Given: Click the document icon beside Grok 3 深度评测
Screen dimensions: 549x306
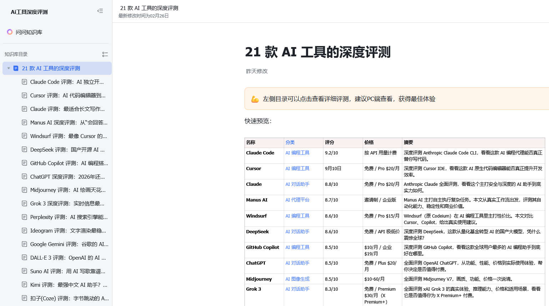Looking at the screenshot, I should [x=24, y=204].
